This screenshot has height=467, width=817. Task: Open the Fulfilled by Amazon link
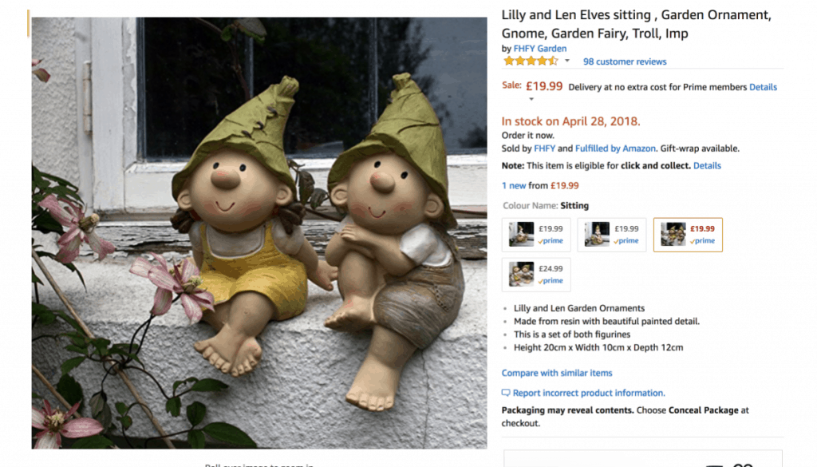click(615, 148)
